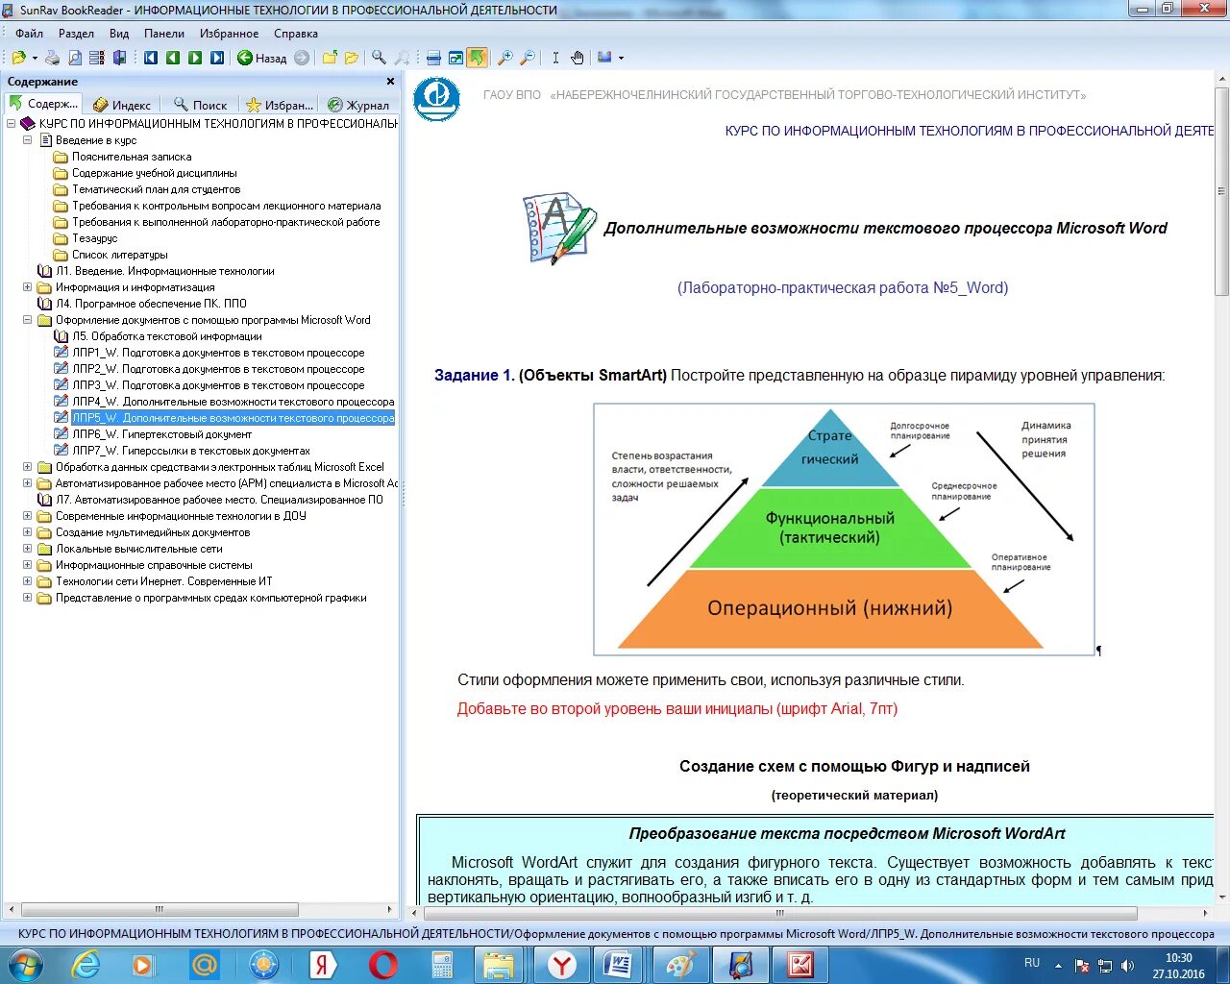Click the Назад (Back) button

pos(261,58)
